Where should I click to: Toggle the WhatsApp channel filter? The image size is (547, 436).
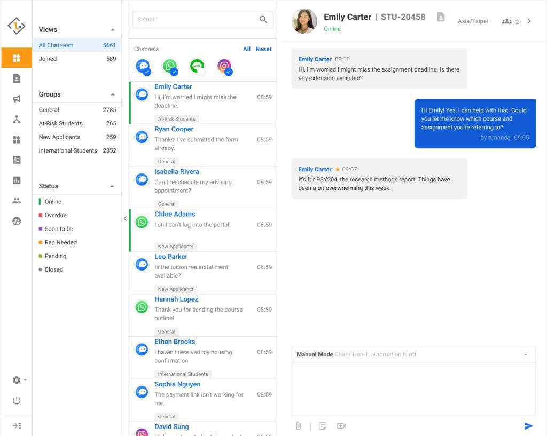[x=170, y=67]
